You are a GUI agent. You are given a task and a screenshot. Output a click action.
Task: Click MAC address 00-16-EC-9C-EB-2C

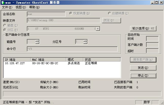pyautogui.click(x=45, y=63)
